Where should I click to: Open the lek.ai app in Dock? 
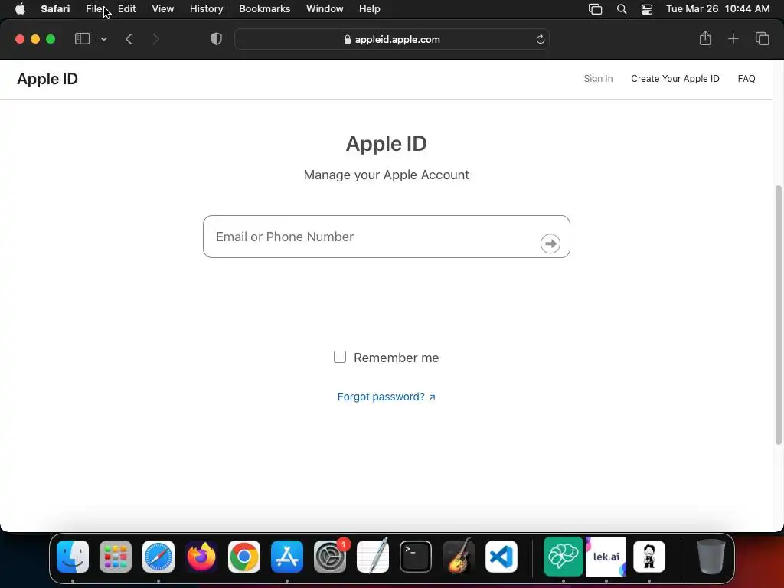coord(606,557)
